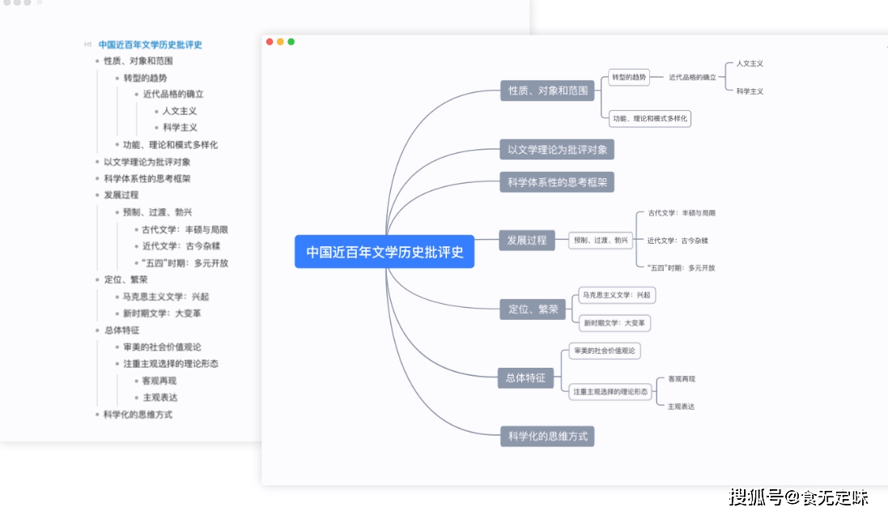888x516 pixels.
Task: Click outline item 以文学理论为批评对象
Action: coord(147,162)
